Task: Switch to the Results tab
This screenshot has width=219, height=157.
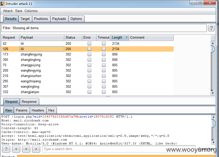Action: click(x=11, y=19)
